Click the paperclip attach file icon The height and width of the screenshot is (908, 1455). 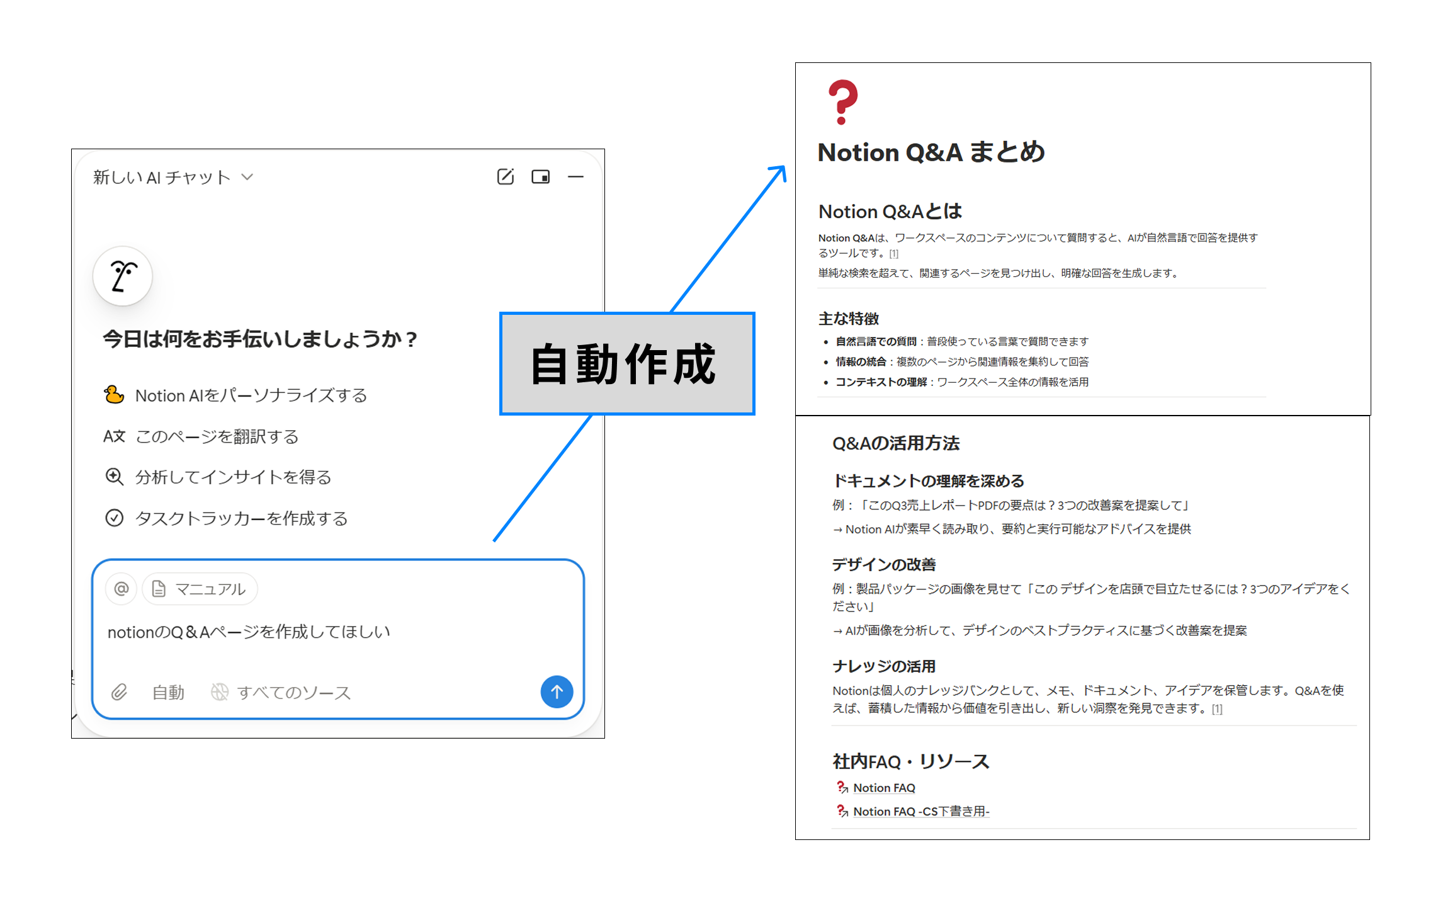tap(119, 692)
